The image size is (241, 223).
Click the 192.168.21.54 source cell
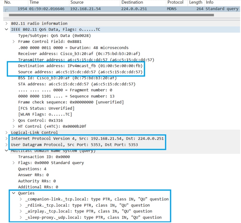[86, 9]
